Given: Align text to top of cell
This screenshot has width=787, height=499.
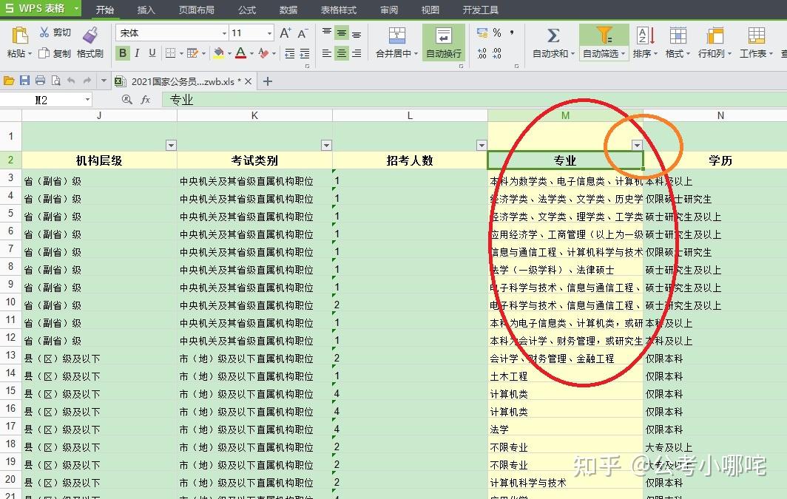Looking at the screenshot, I should tap(327, 33).
